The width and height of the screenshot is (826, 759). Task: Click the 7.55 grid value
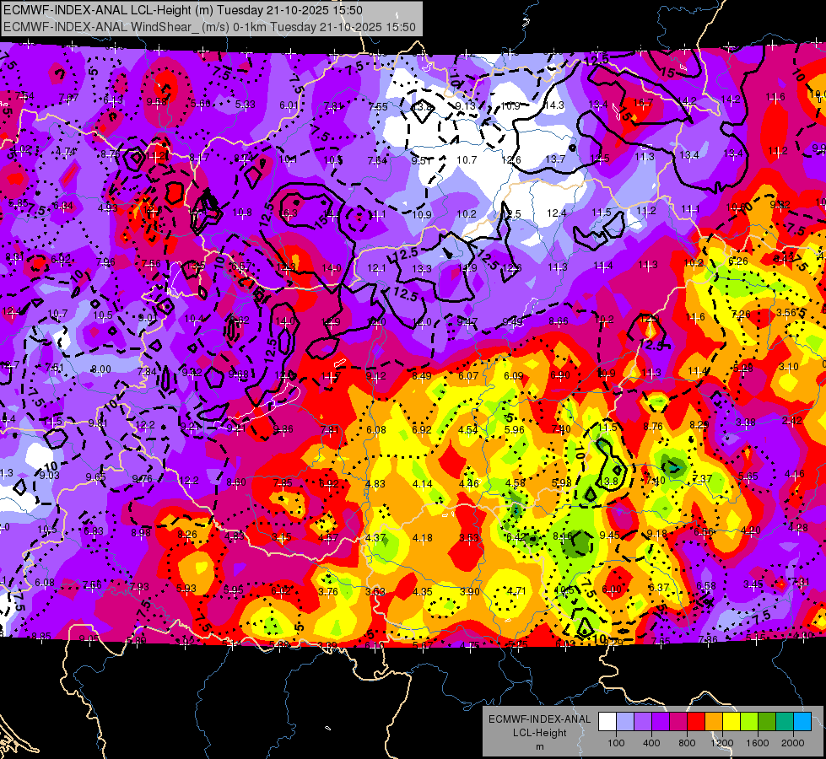pyautogui.click(x=378, y=106)
